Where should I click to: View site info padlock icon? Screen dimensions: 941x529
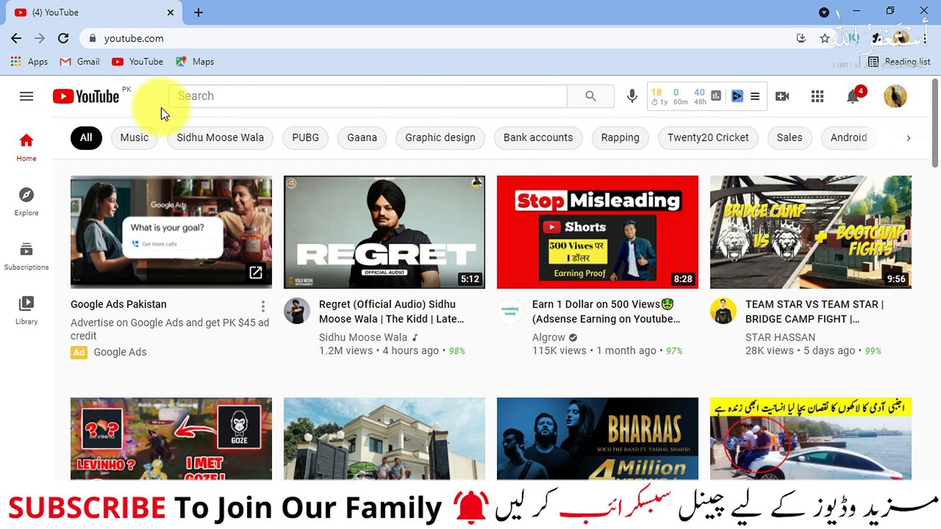coord(93,38)
